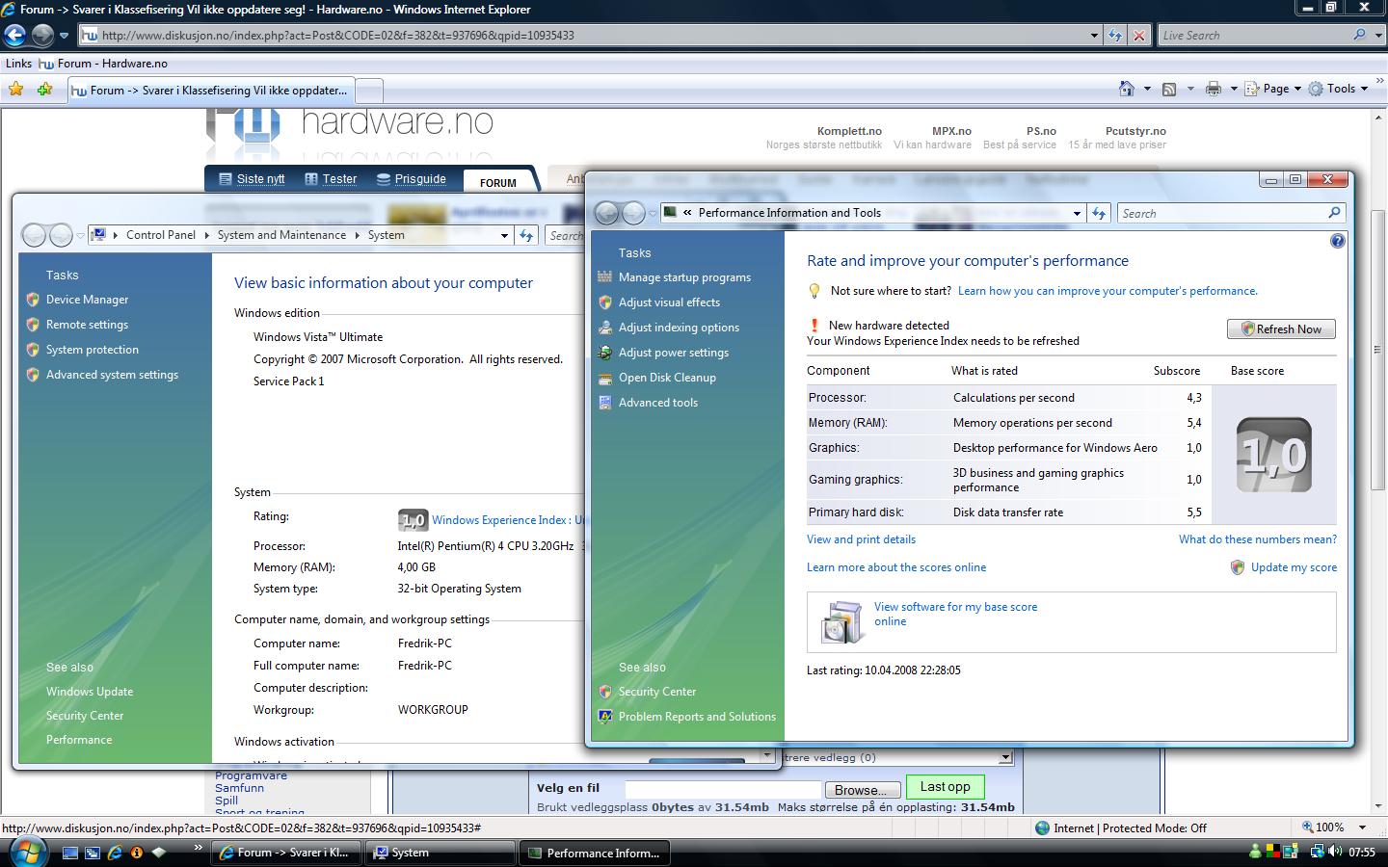The height and width of the screenshot is (867, 1388).
Task: Click Add to Favorites icon
Action: pyautogui.click(x=44, y=89)
